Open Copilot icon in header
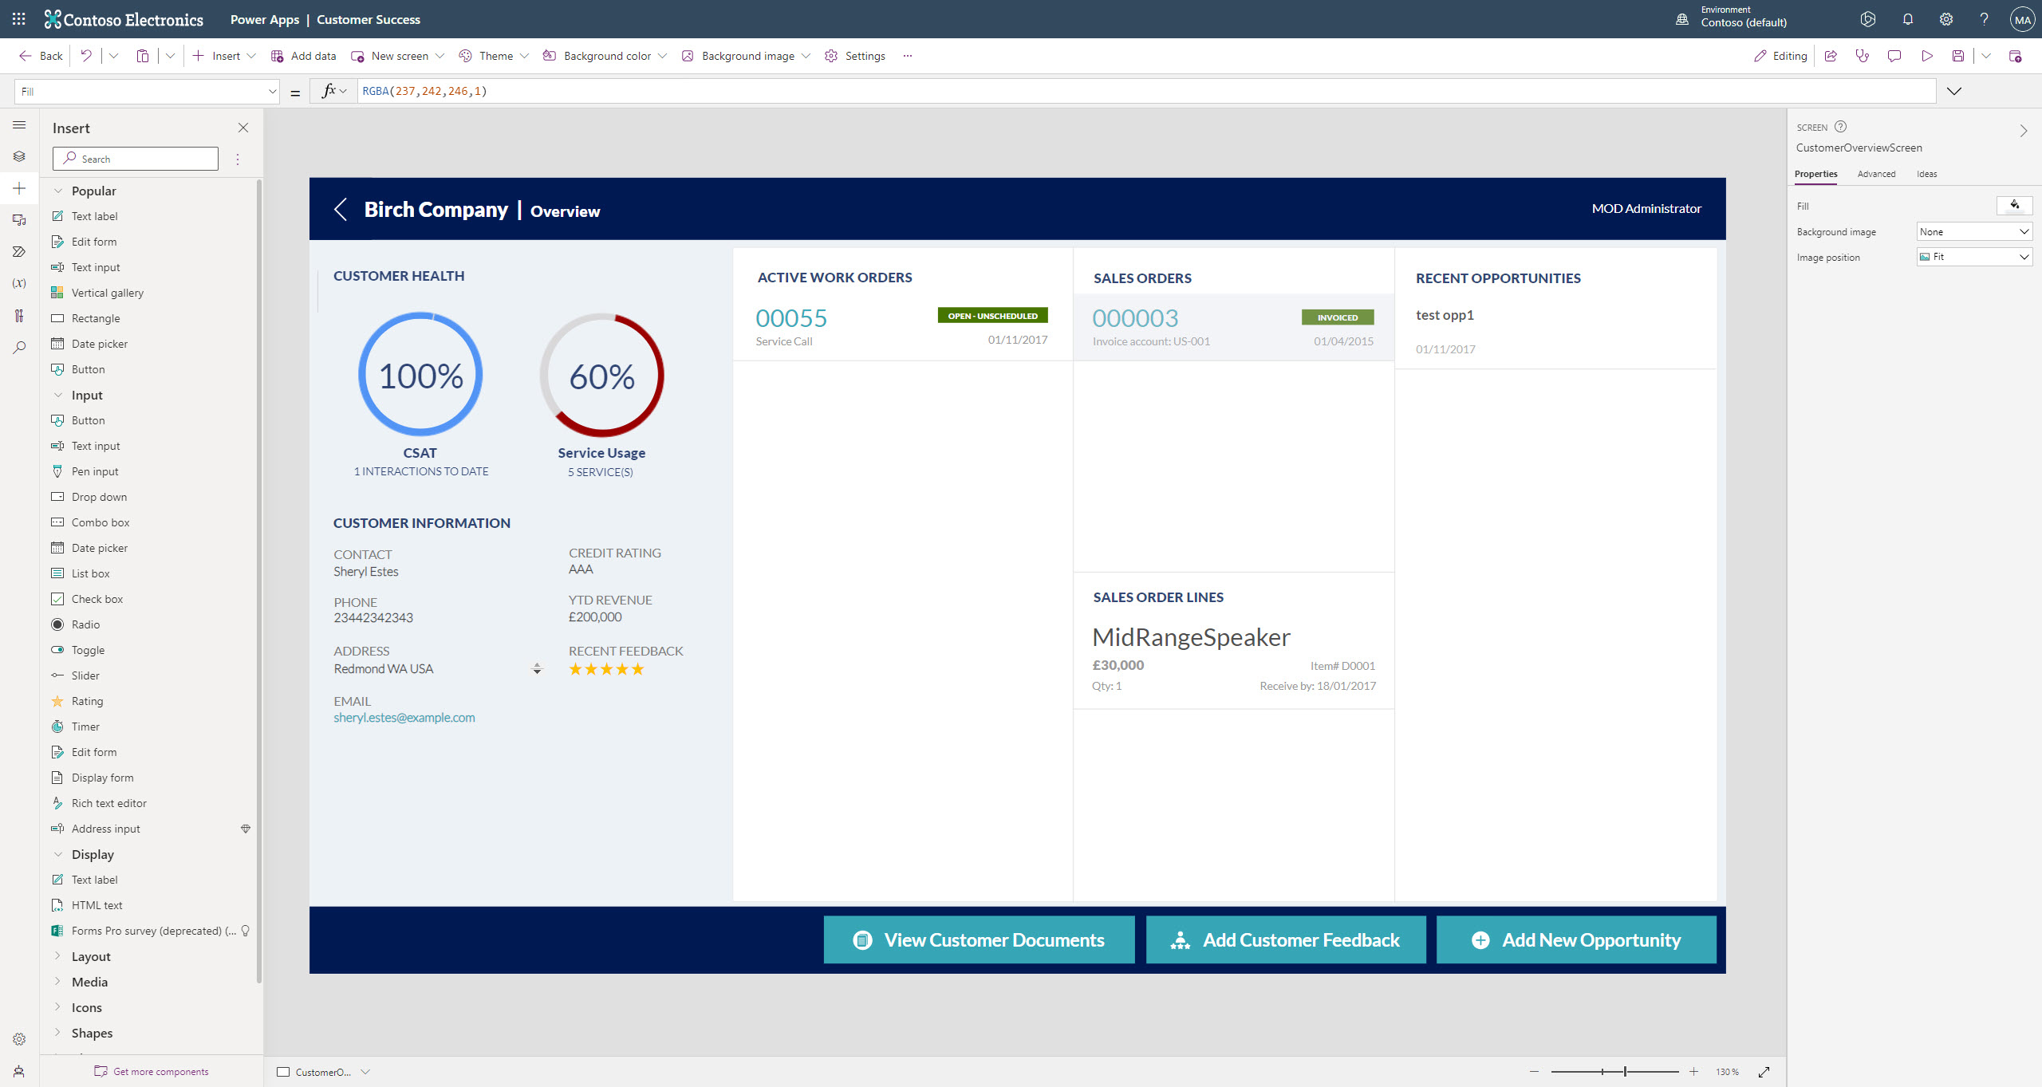Image resolution: width=2042 pixels, height=1087 pixels. 1868,19
